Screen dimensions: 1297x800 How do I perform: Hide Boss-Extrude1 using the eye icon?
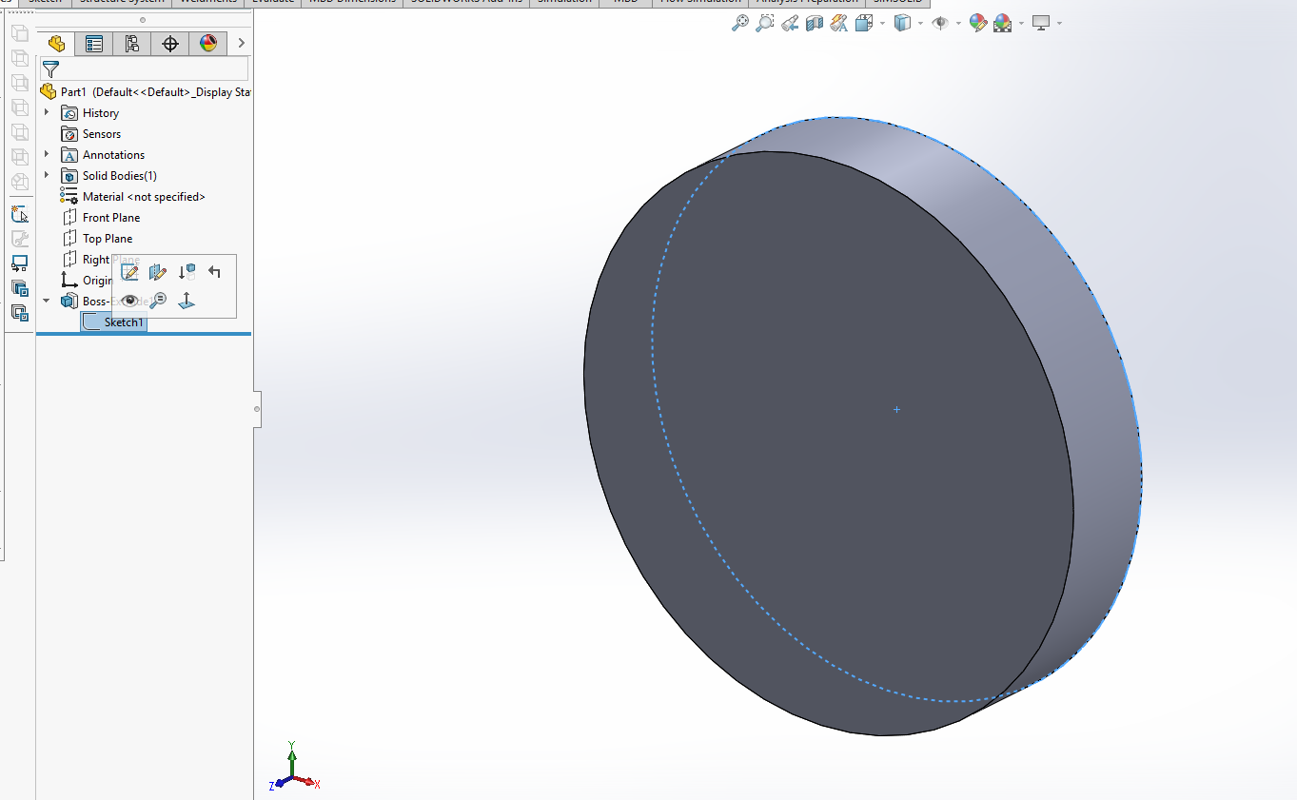pyautogui.click(x=129, y=300)
